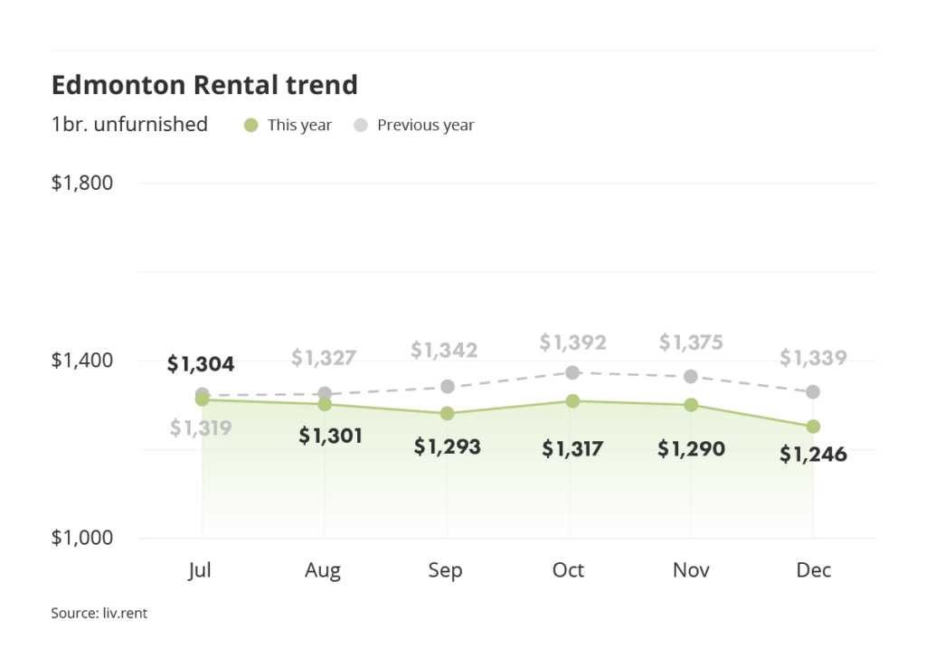Screen dimensions: 926x648
Task: Click the $1,392 previous year label
Action: click(x=572, y=343)
